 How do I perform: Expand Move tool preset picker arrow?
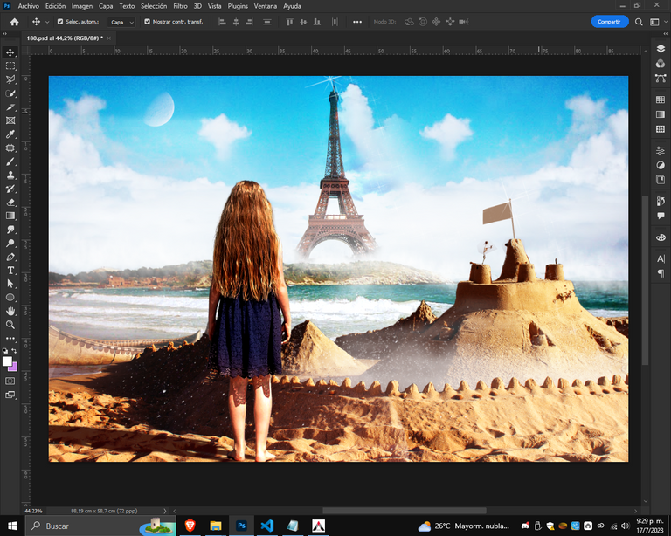click(47, 22)
